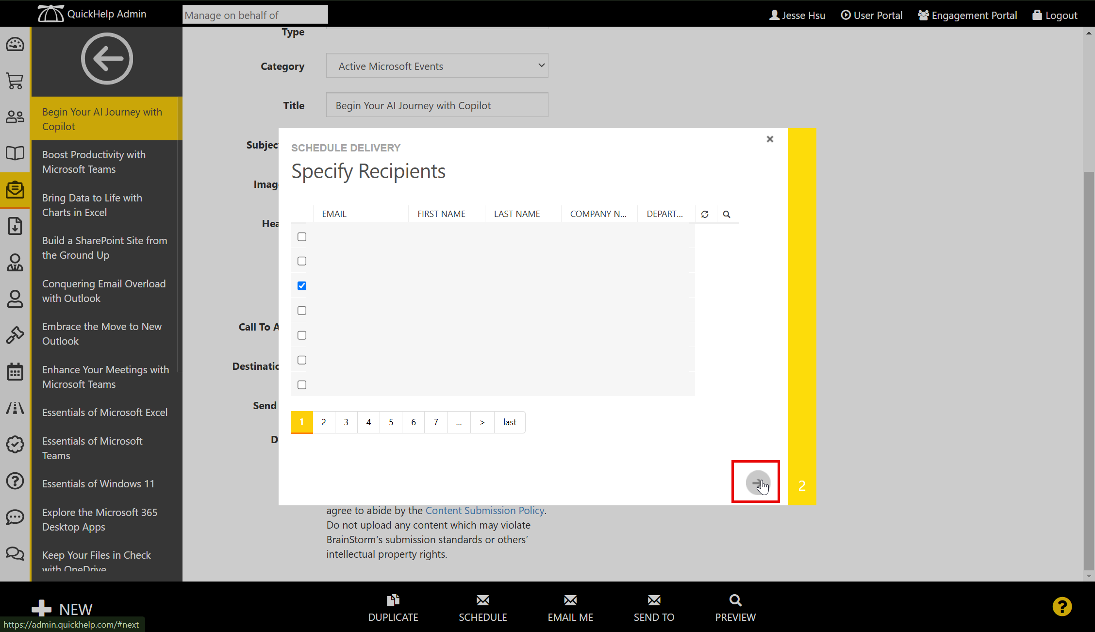Image resolution: width=1095 pixels, height=632 pixels.
Task: Go to page 3 of recipients
Action: click(x=346, y=422)
